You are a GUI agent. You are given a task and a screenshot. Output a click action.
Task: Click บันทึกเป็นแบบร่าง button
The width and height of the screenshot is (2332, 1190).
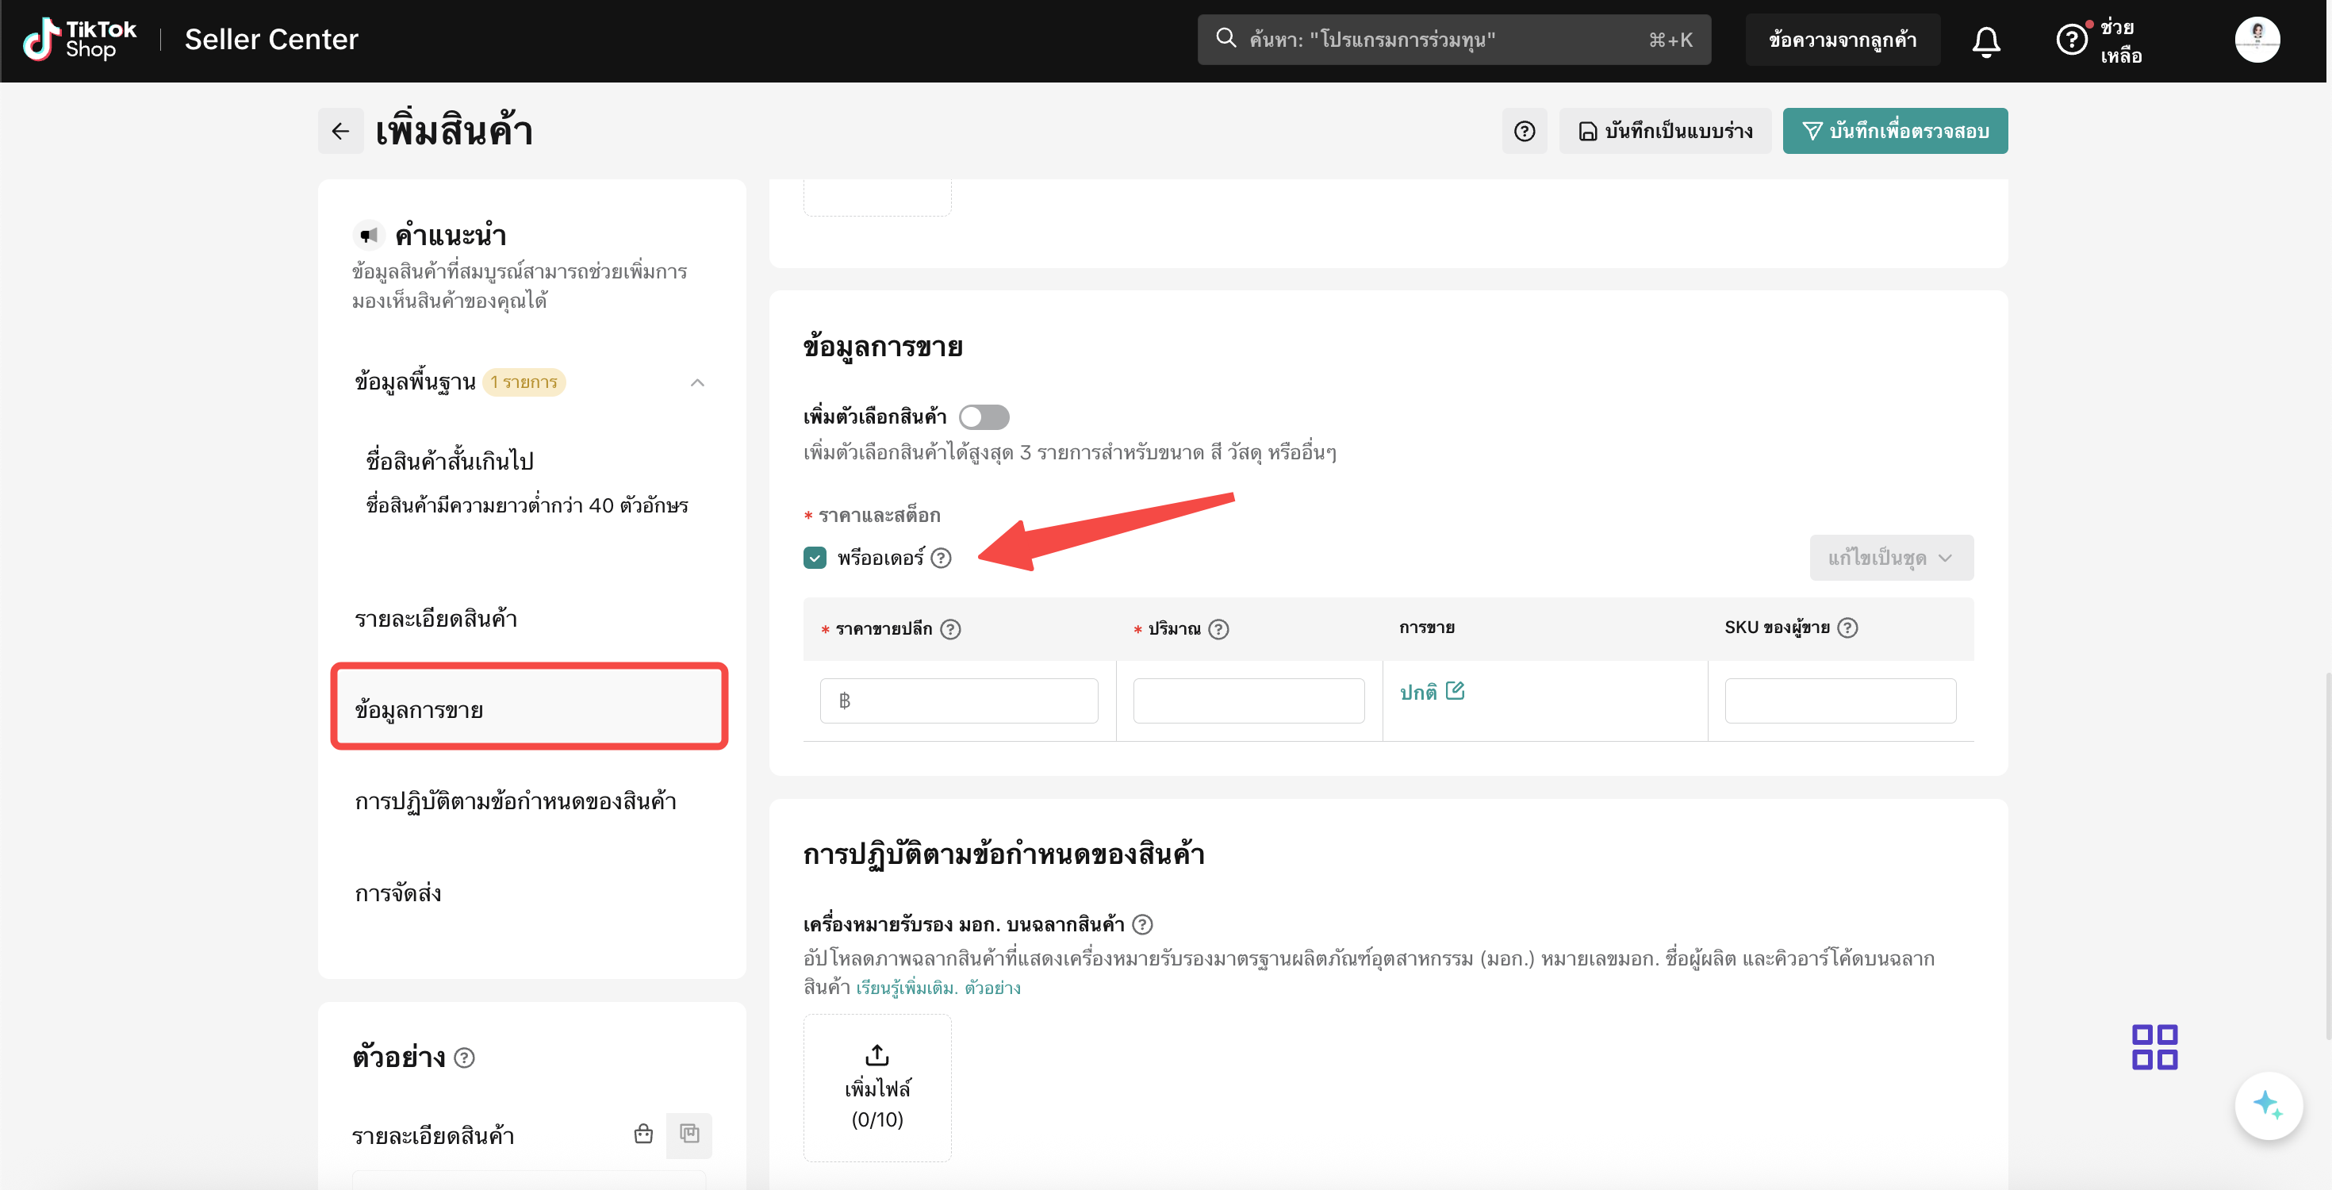[1665, 132]
